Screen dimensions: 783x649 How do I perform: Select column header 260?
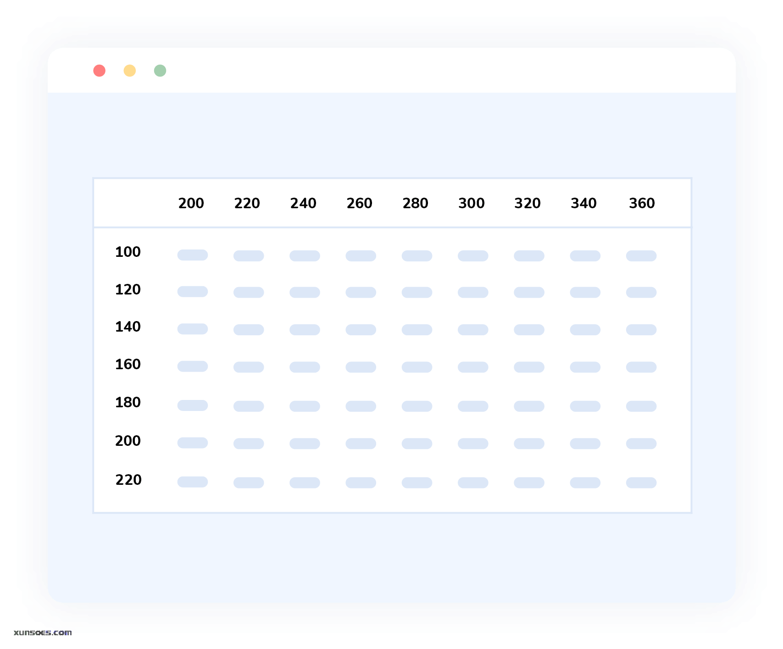pyautogui.click(x=360, y=203)
